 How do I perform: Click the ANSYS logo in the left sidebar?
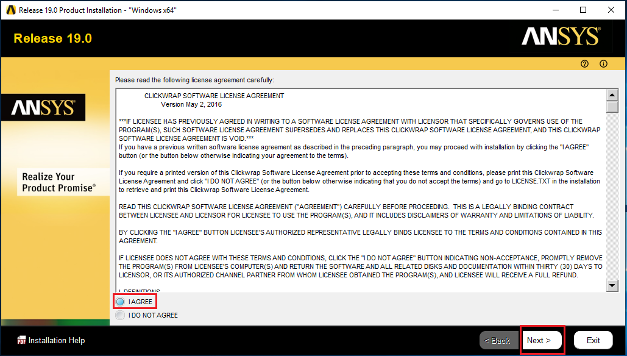(43, 108)
